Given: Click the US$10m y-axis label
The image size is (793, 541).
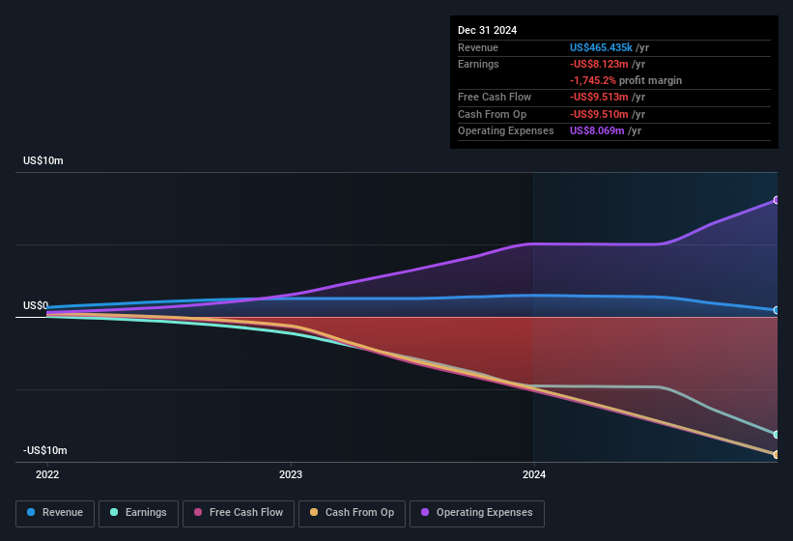Looking at the screenshot, I should 43,160.
